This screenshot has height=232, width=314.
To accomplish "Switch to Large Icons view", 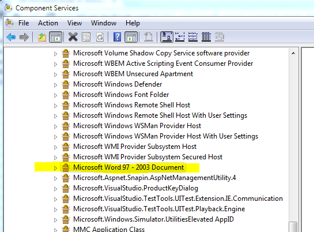I will click(x=167, y=37).
